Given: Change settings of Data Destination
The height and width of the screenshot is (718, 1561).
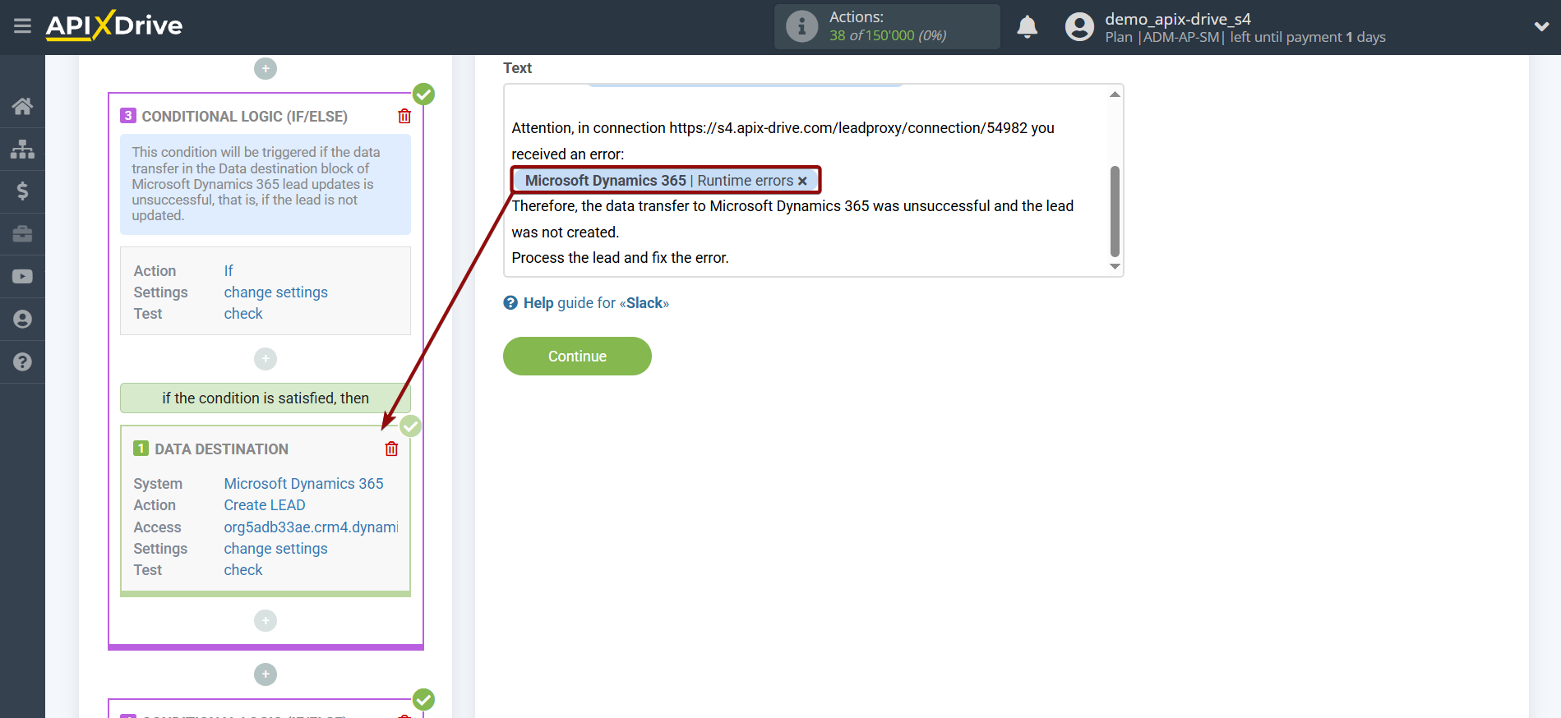Looking at the screenshot, I should tap(275, 549).
